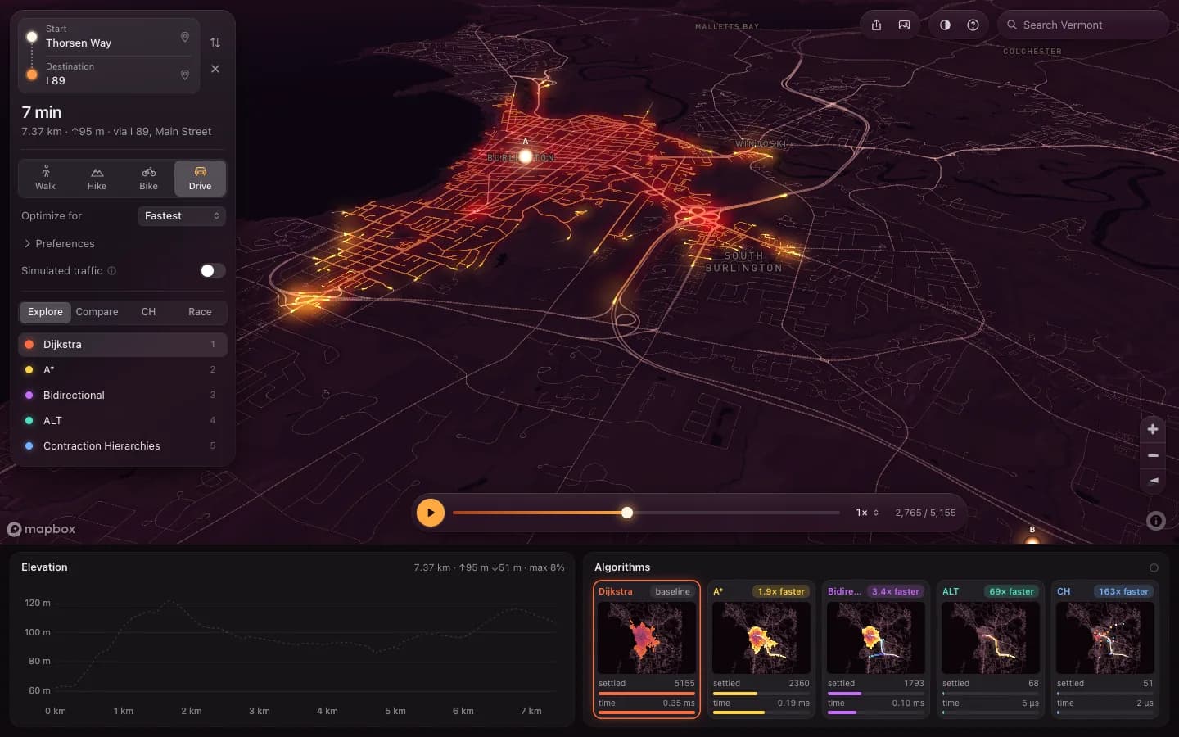Image resolution: width=1179 pixels, height=737 pixels.
Task: Open the ALT 69× faster thumbnail card
Action: point(991,649)
